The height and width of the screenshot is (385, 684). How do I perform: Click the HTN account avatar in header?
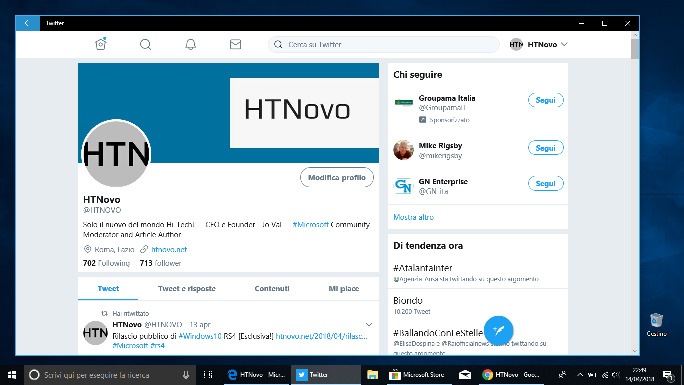coord(516,44)
